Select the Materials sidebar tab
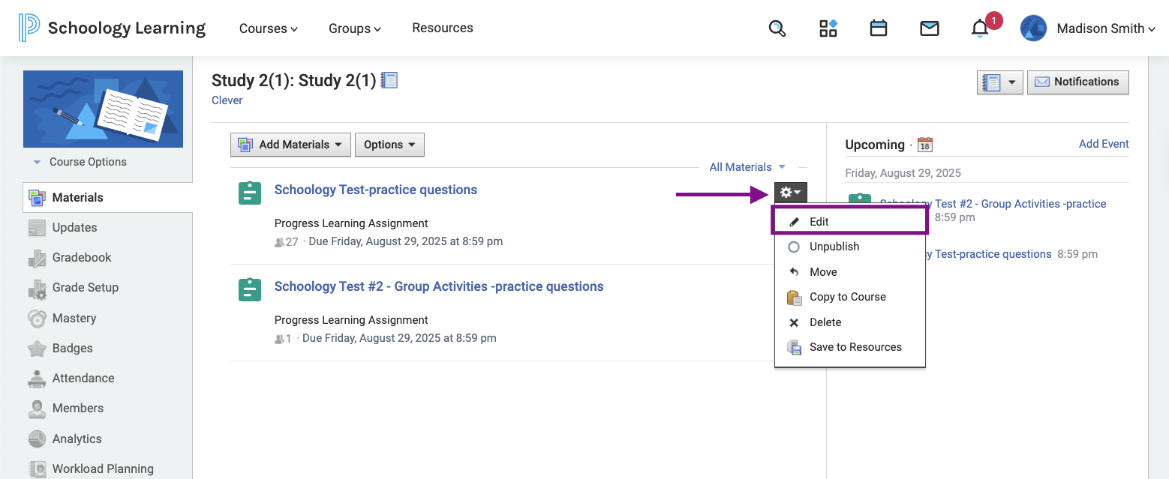 click(x=107, y=198)
